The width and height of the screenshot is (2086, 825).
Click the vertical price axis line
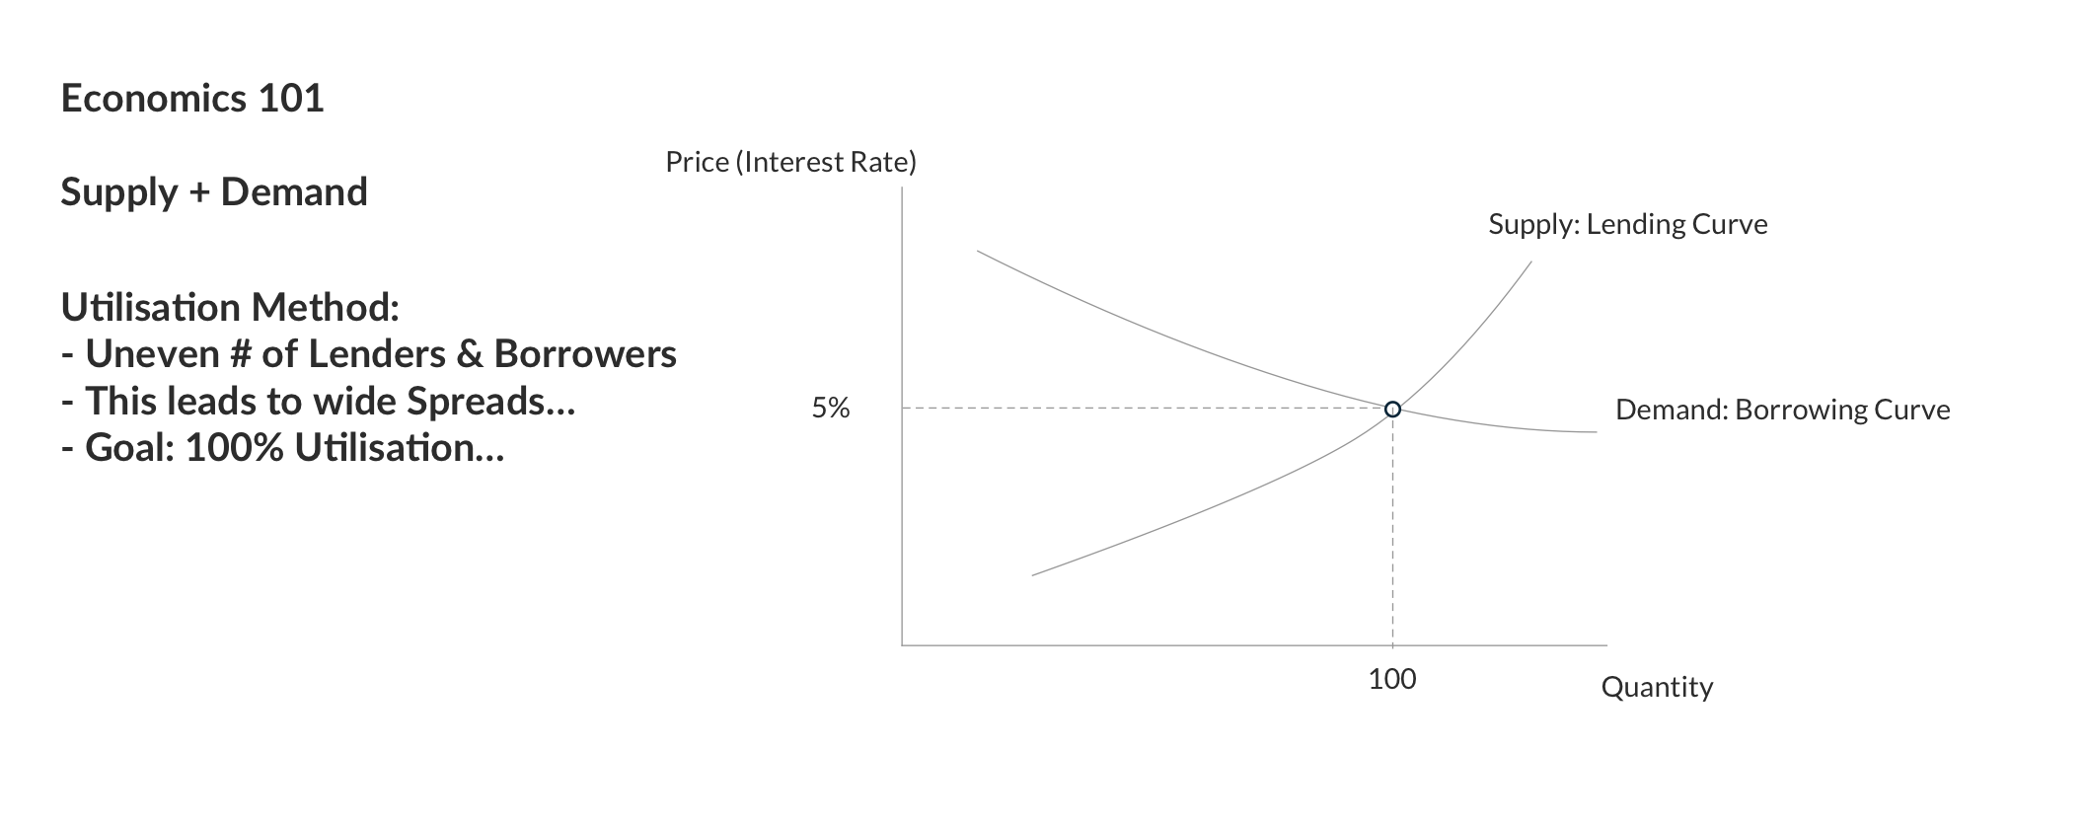click(902, 416)
